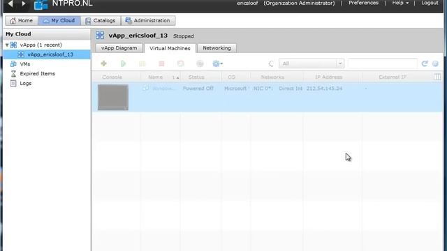447x251 pixels.
Task: Sort by the IP Address column header
Action: tap(329, 77)
